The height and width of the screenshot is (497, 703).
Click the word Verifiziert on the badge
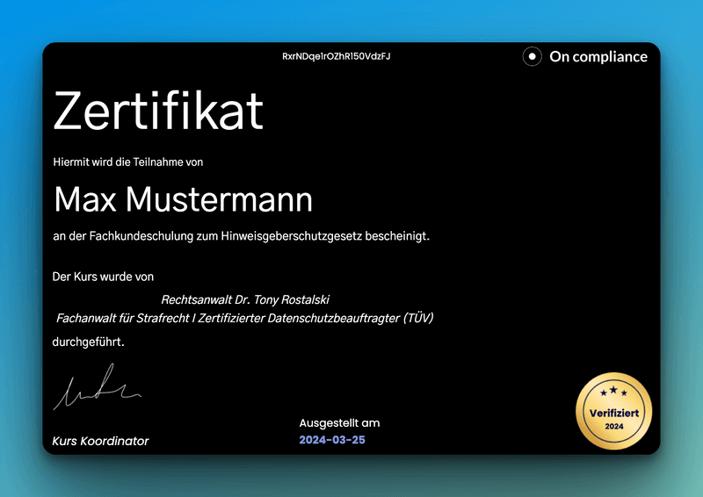[614, 412]
